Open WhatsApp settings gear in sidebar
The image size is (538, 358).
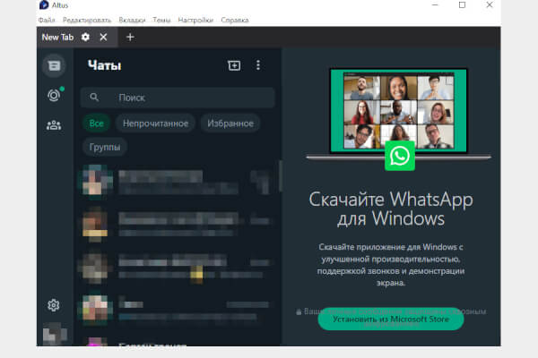click(x=54, y=305)
